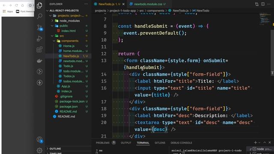274x154 pixels.
Task: Maximize the panel size chevron
Action: pyautogui.click(x=265, y=142)
